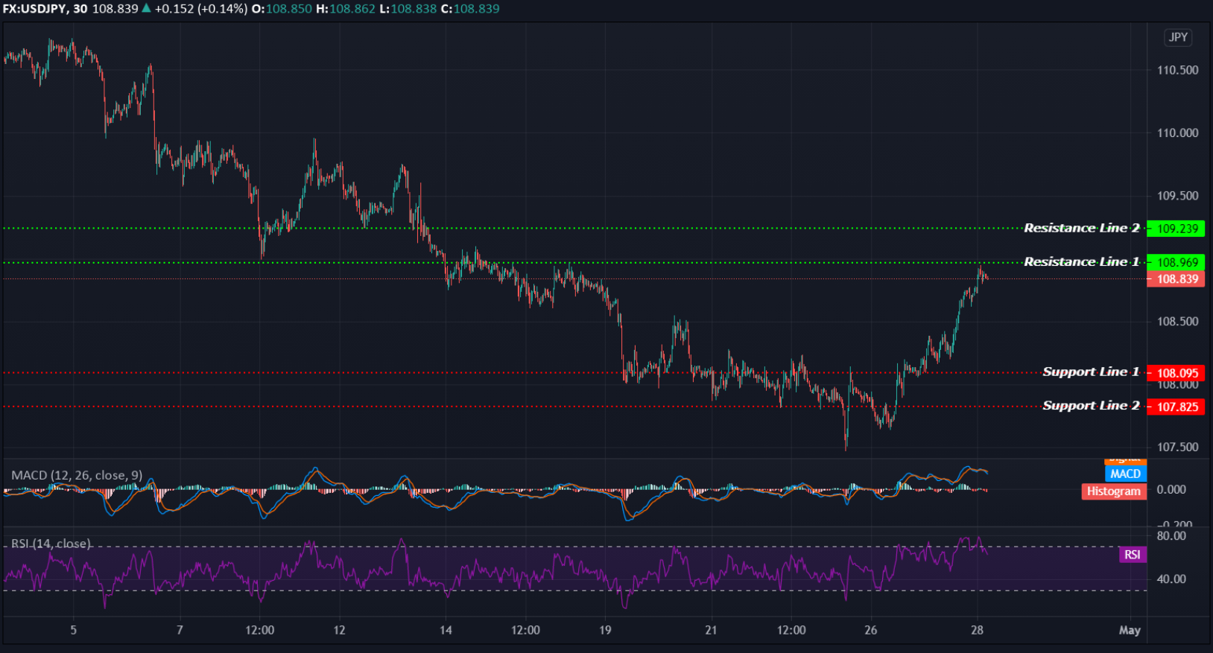
Task: Click the 21 date on time axis
Action: pyautogui.click(x=711, y=630)
